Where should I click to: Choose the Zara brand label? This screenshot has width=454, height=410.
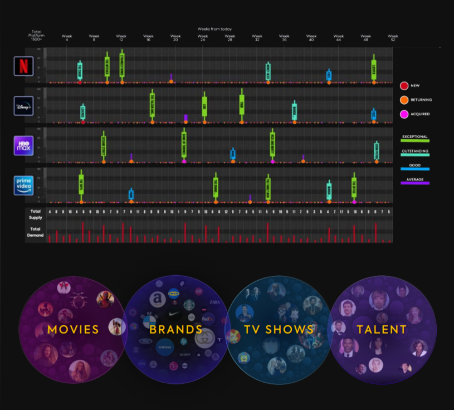214,302
